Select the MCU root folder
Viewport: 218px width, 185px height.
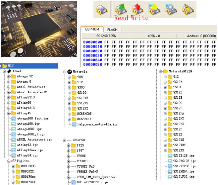(x=29, y=66)
